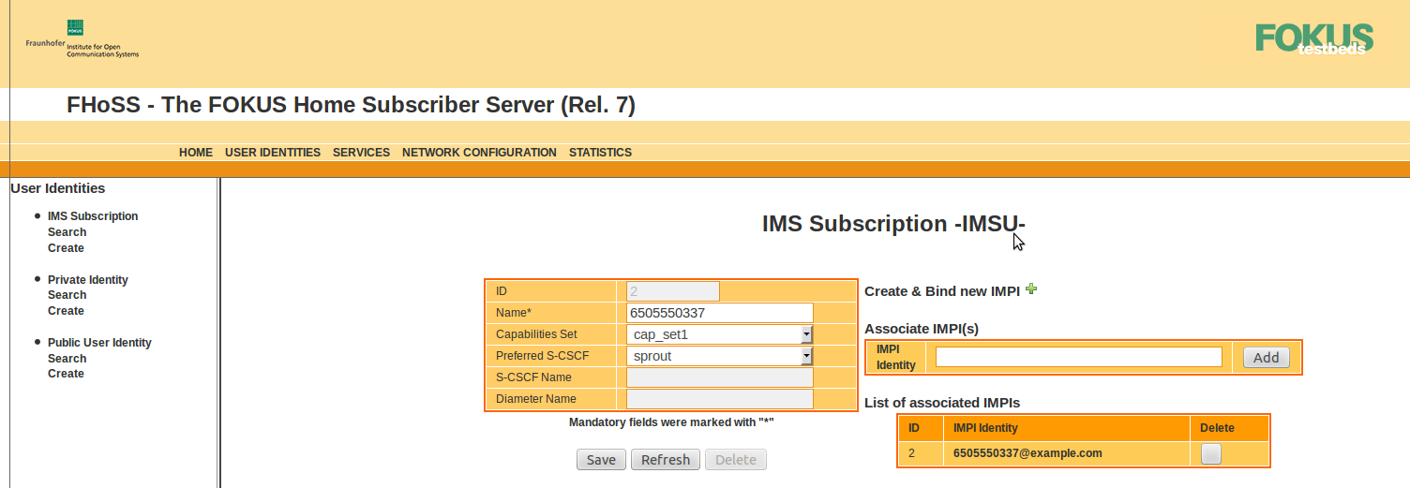1410x488 pixels.
Task: Click Search under Private Identity
Action: click(x=67, y=295)
